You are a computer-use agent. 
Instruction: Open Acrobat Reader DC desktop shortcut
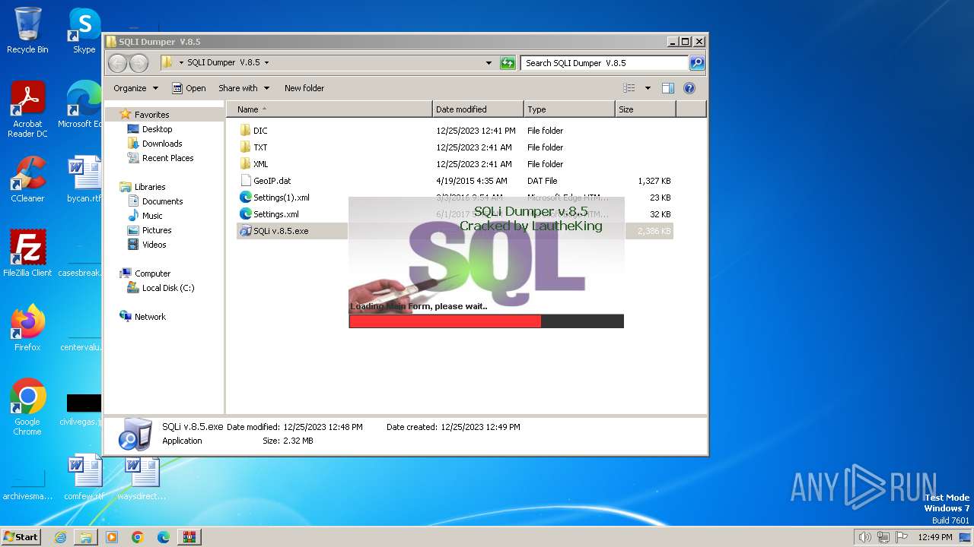coord(27,109)
